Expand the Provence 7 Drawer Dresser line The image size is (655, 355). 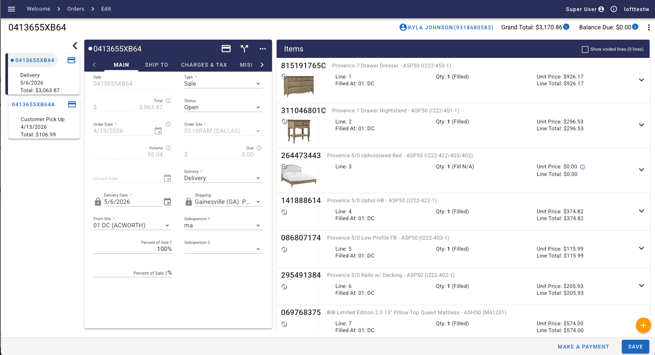click(x=642, y=80)
